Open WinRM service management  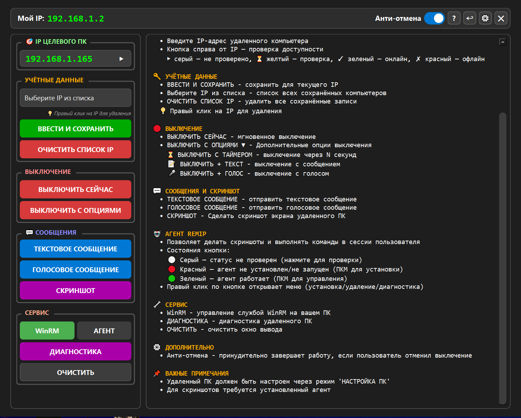point(47,331)
